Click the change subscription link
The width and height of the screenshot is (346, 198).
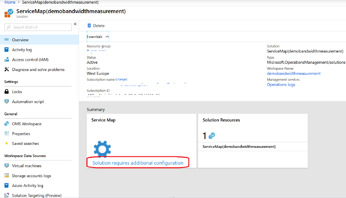pos(121,79)
